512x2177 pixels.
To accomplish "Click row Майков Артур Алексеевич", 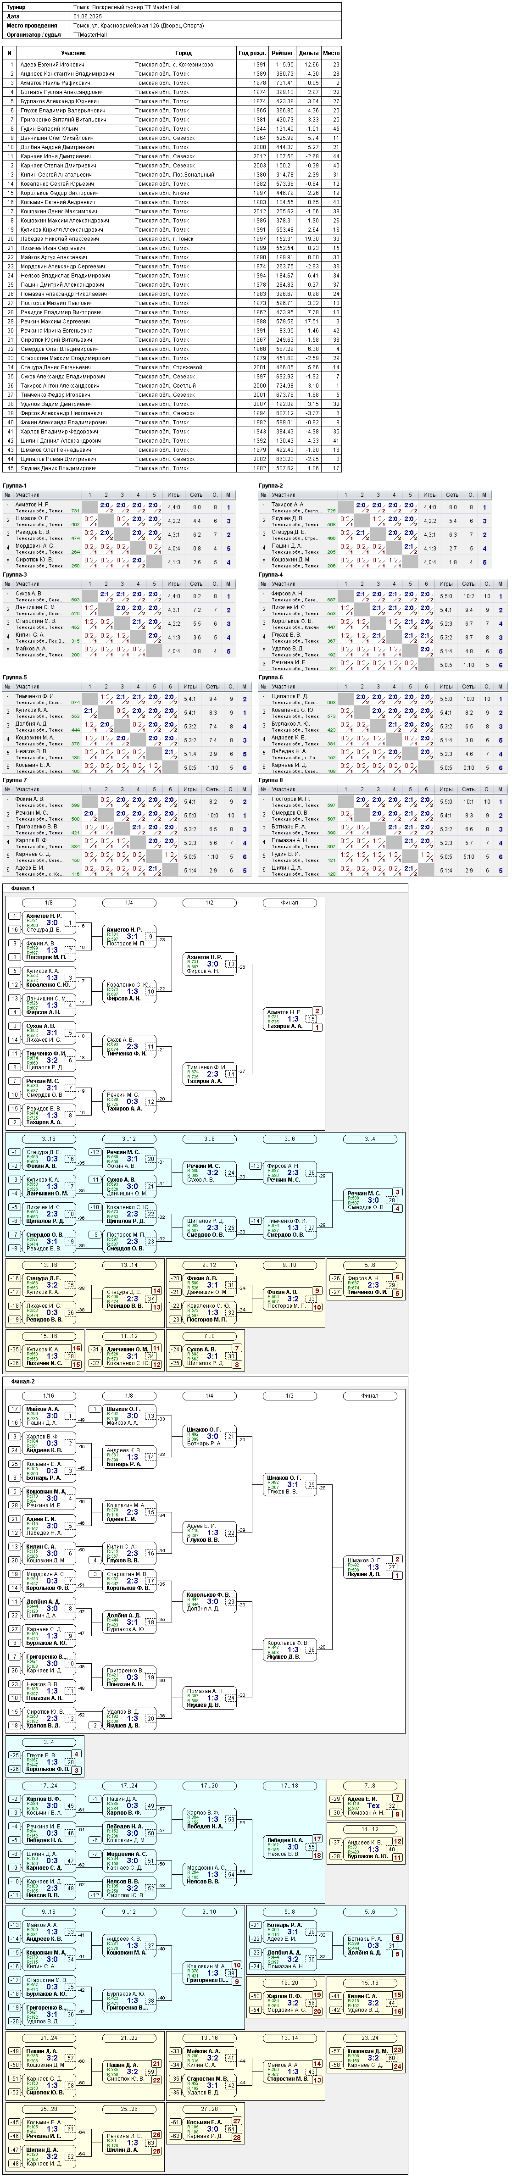I will click(x=173, y=257).
